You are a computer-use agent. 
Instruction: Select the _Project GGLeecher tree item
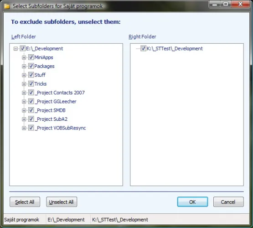(x=56, y=102)
